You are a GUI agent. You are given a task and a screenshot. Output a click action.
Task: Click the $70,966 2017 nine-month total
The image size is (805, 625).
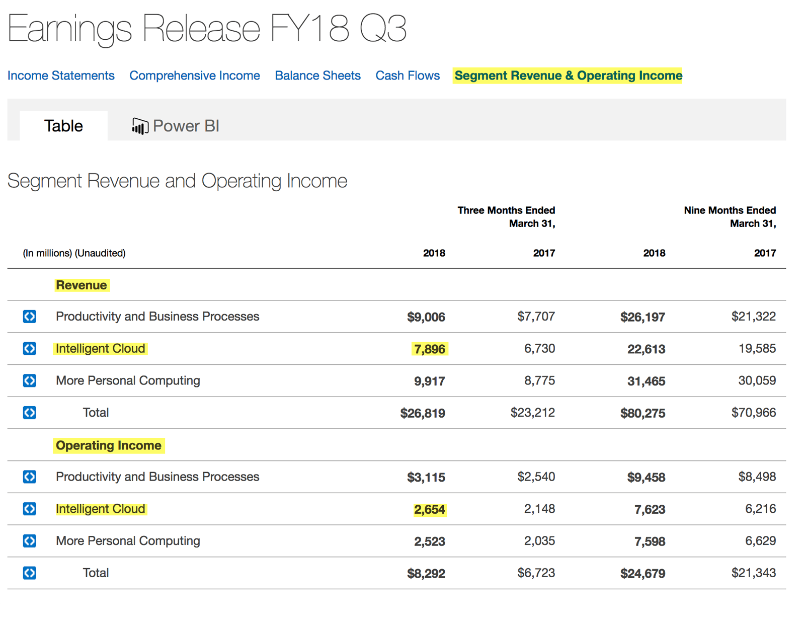click(753, 412)
